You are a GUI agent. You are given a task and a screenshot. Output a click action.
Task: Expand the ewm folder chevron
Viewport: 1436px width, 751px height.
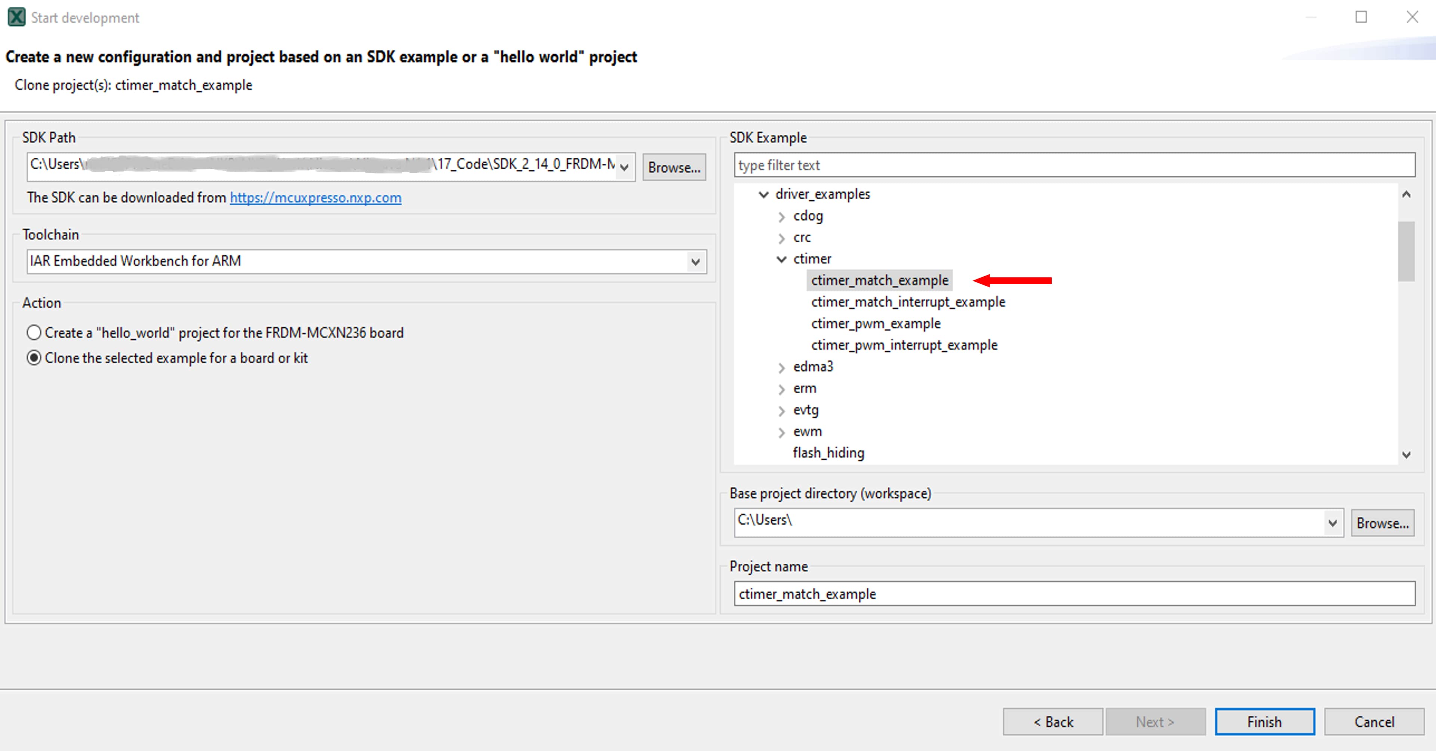[781, 432]
